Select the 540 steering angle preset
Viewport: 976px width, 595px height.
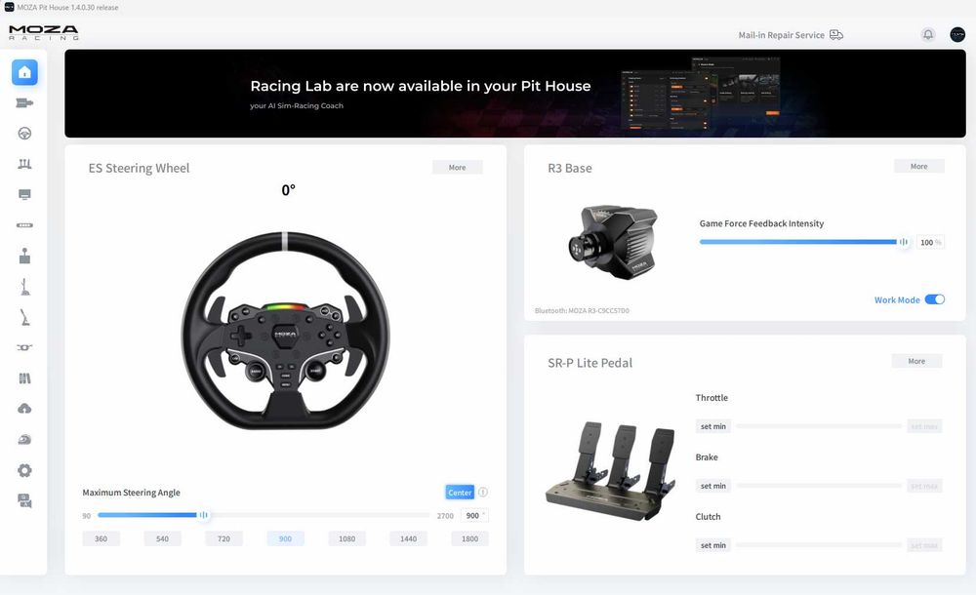click(162, 538)
